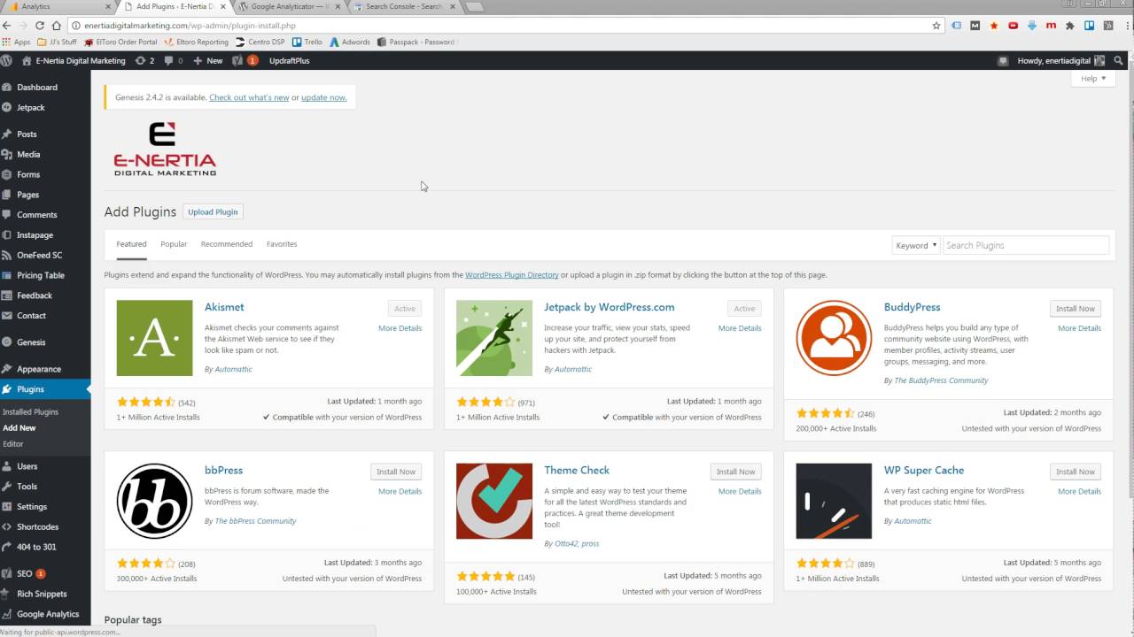Open the Howdy, enertiadigital account menu
The image size is (1134, 637).
pyautogui.click(x=1060, y=61)
